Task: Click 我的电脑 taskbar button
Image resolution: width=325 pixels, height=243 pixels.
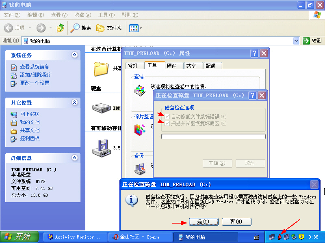Action: click(206, 237)
